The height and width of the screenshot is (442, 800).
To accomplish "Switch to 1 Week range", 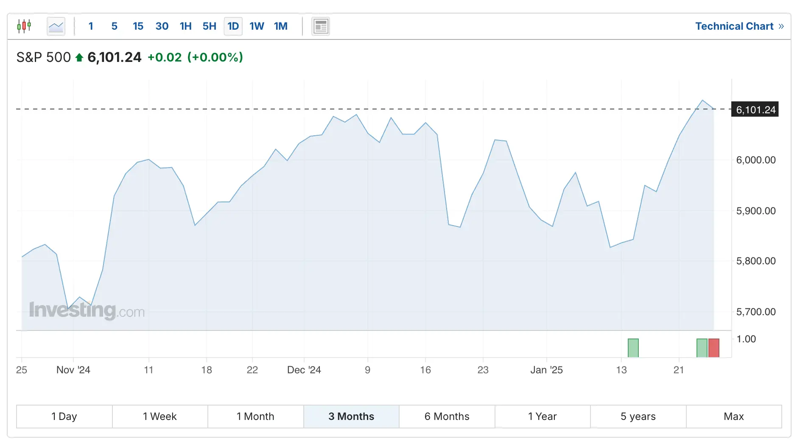I will (160, 417).
